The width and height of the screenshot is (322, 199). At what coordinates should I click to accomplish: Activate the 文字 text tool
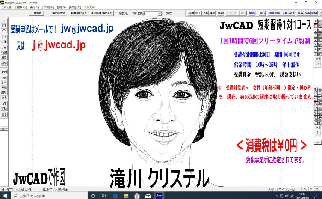coord(4,37)
